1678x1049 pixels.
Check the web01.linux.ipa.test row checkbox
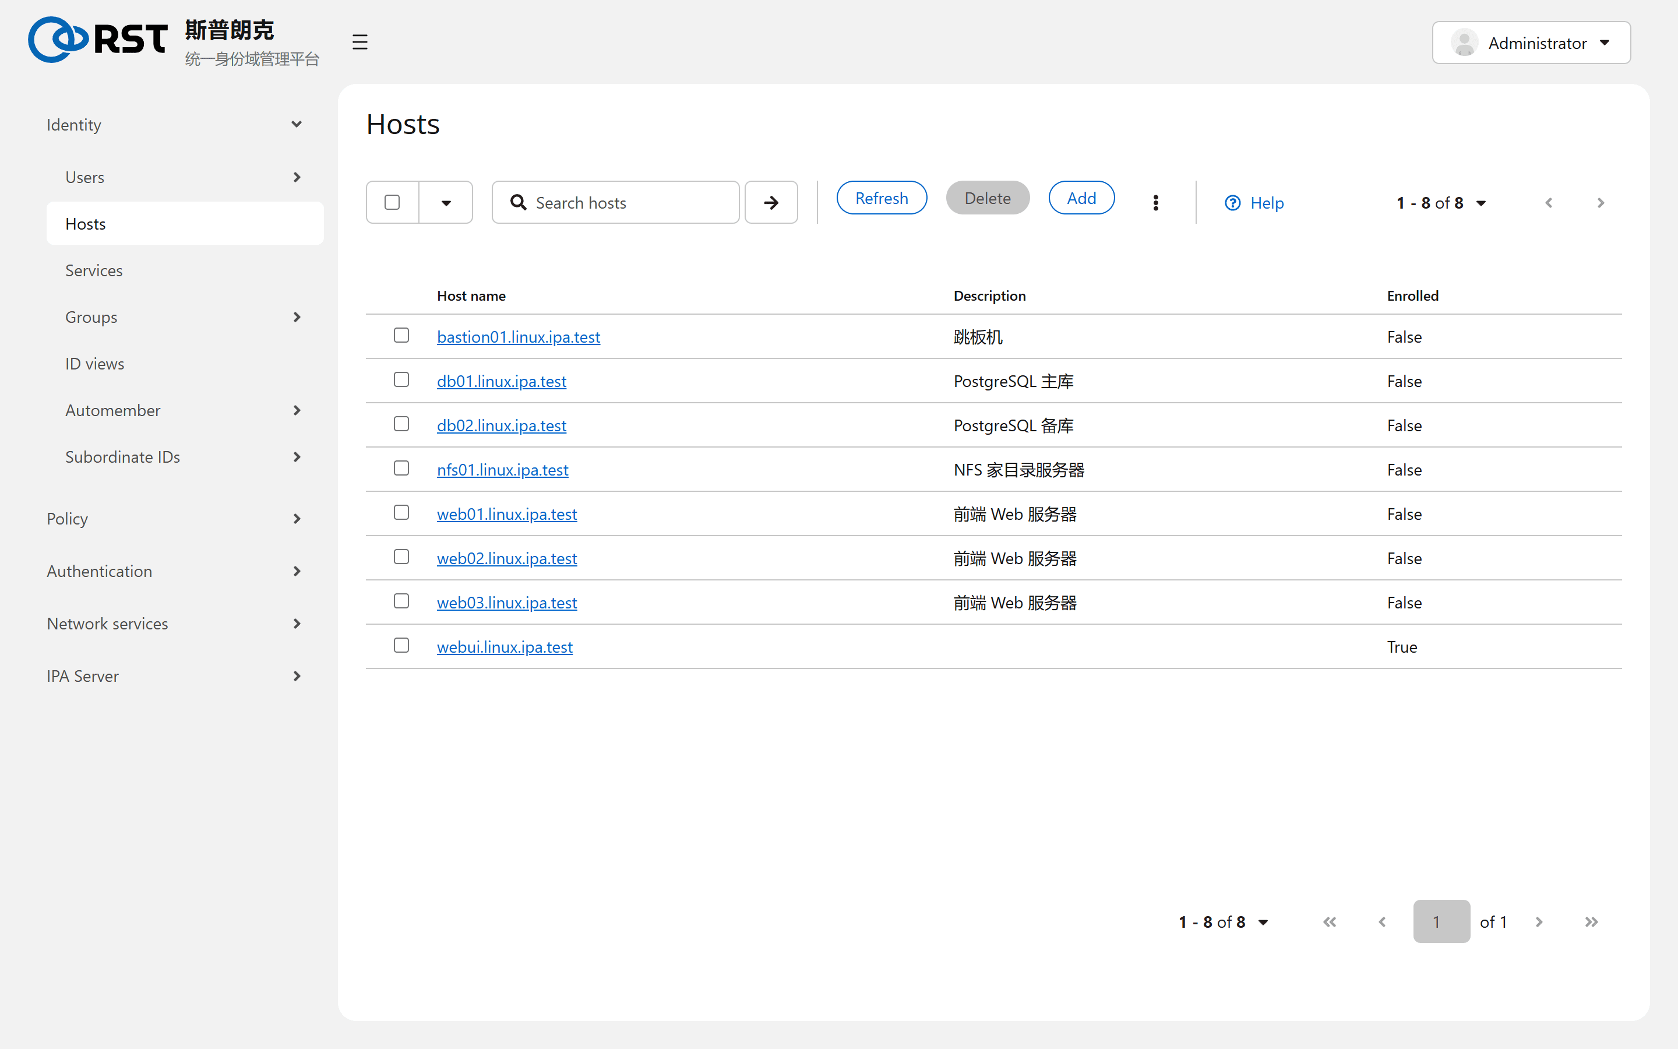click(401, 513)
